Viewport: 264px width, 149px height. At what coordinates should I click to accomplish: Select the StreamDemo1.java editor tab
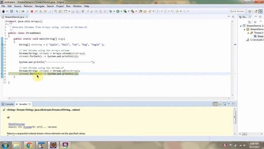[15, 17]
